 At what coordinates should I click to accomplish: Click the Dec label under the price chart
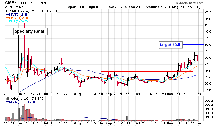pyautogui.click(x=198, y=94)
